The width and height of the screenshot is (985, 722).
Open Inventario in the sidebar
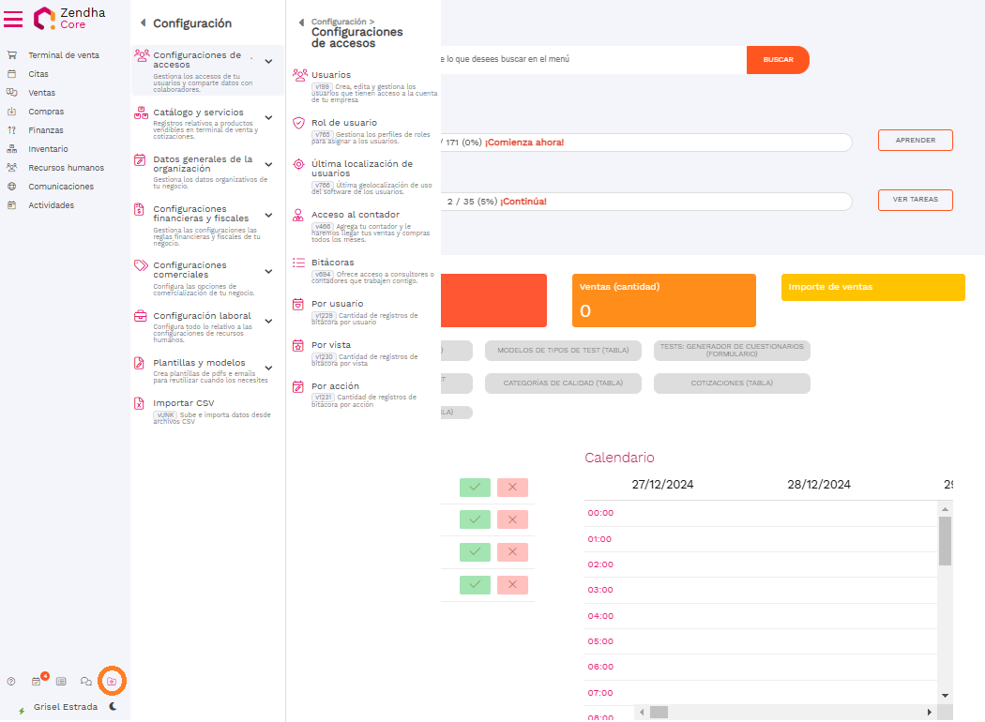[48, 149]
